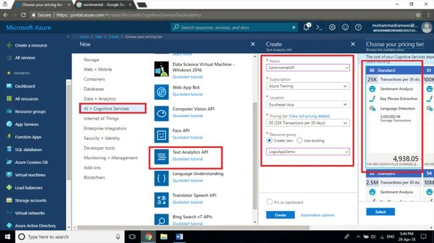Screen dimensions: 434x243
Task: Clear the search box with X
Action: (x=294, y=27)
